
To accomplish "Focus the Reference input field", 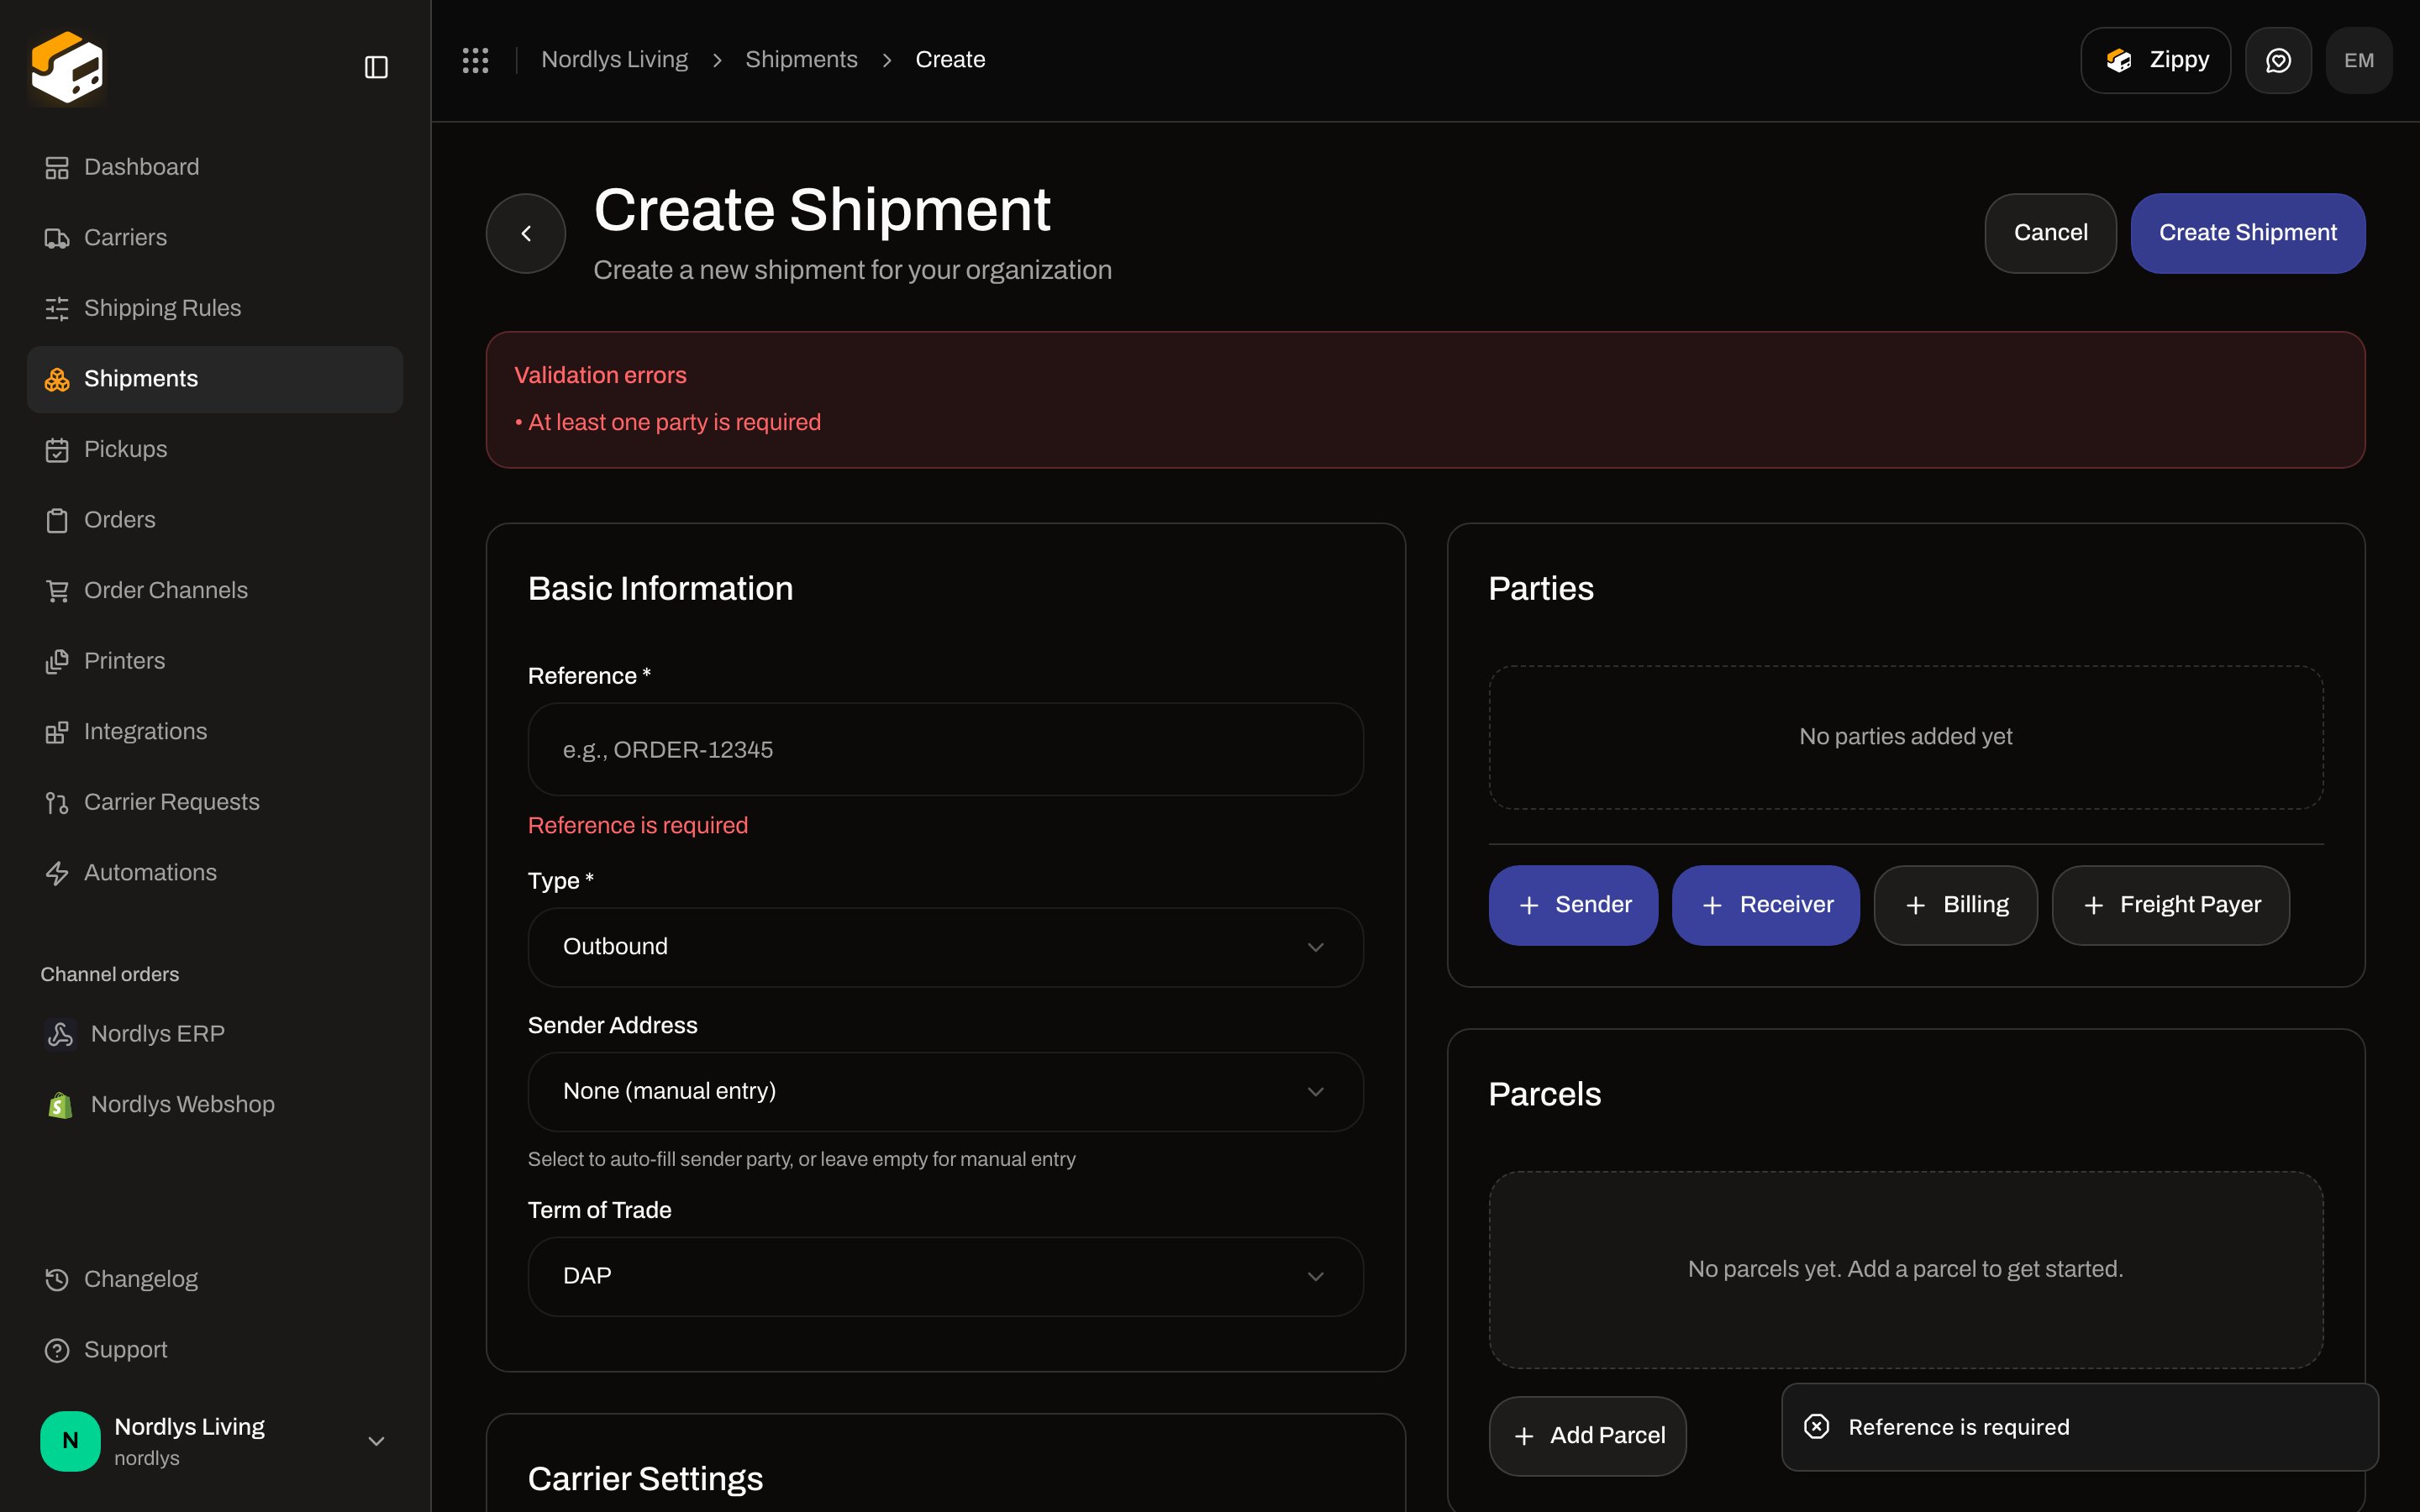I will [x=945, y=750].
